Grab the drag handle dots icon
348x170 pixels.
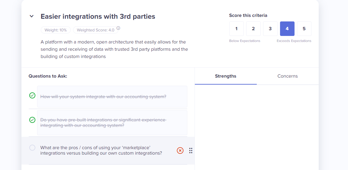point(191,150)
